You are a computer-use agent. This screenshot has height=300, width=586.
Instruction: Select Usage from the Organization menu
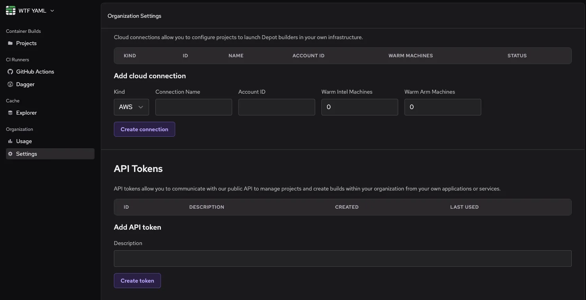coord(24,141)
